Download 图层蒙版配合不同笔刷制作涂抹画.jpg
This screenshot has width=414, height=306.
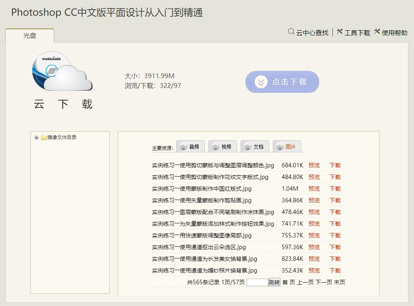(x=335, y=212)
